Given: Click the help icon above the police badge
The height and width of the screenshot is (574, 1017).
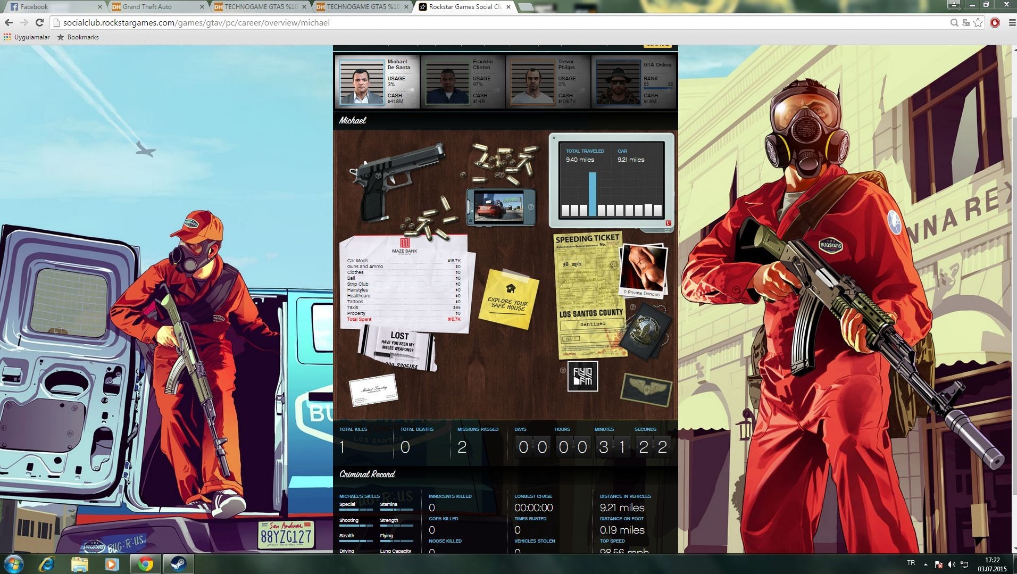Looking at the screenshot, I should [x=633, y=307].
